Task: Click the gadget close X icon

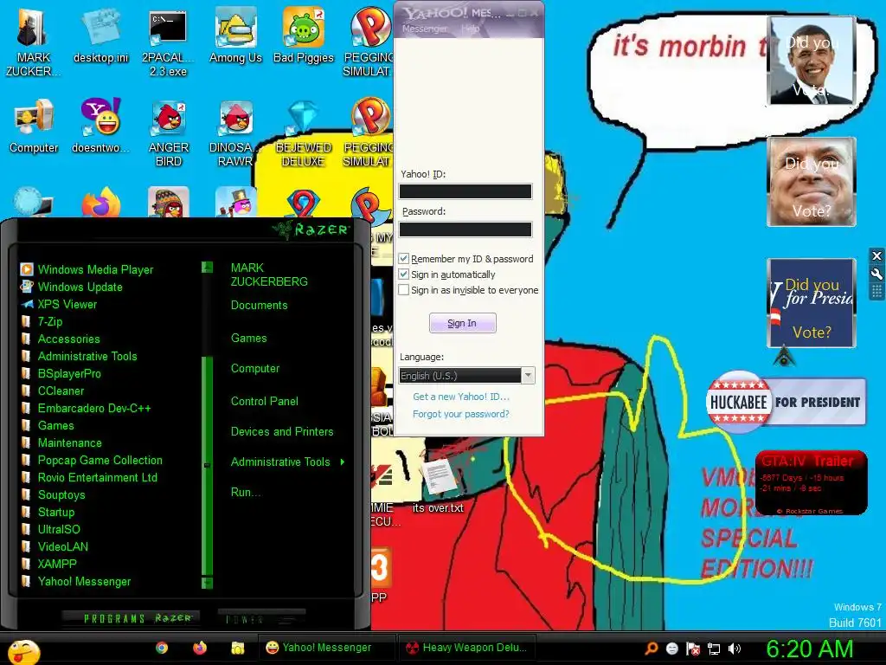Action: (876, 255)
